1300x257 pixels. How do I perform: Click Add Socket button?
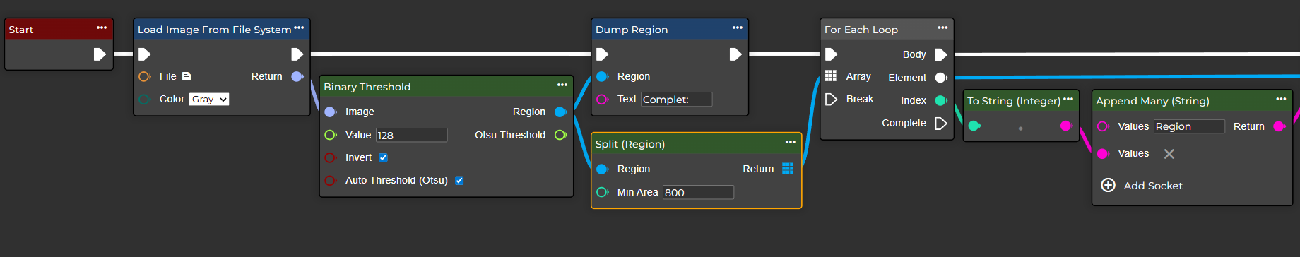1142,185
